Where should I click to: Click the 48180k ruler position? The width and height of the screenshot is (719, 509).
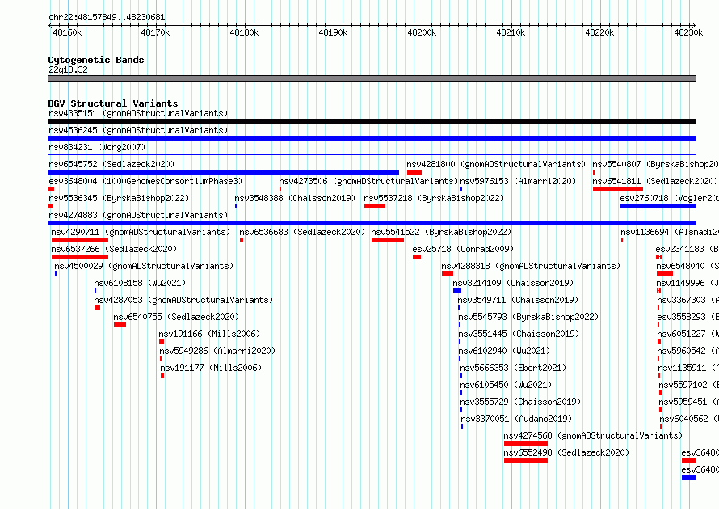(244, 32)
